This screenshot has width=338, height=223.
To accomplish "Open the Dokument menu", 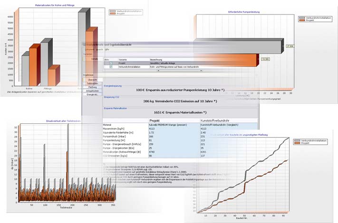I will 89,49.
